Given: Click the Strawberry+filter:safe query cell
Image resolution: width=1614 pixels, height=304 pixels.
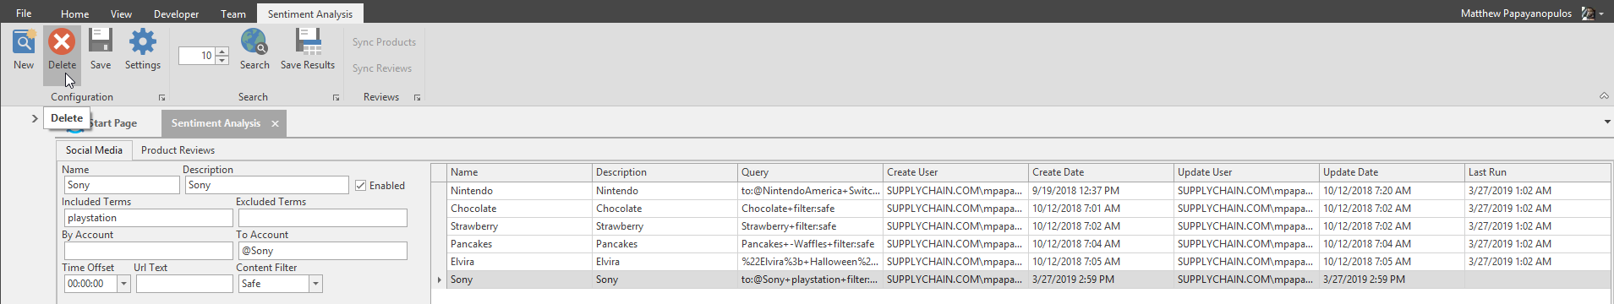Looking at the screenshot, I should 810,226.
